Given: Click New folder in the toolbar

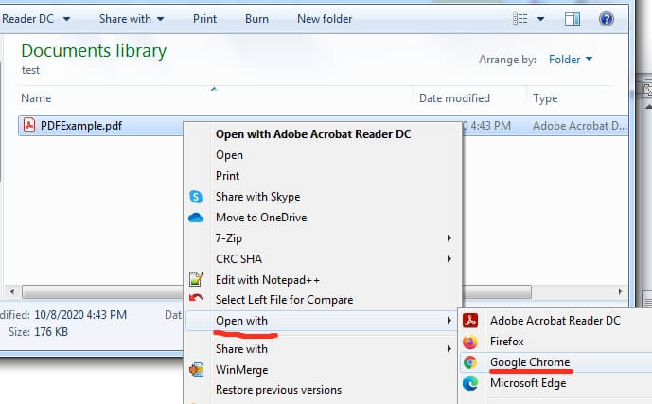Looking at the screenshot, I should 325,19.
